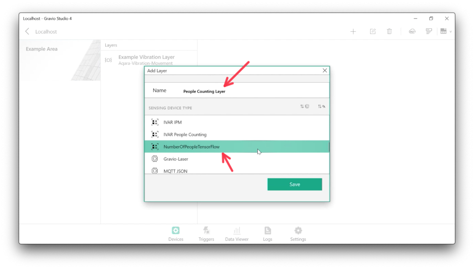Click the device list icon beside MQTT
Viewport: 474px width, 269px height.
pyautogui.click(x=428, y=31)
